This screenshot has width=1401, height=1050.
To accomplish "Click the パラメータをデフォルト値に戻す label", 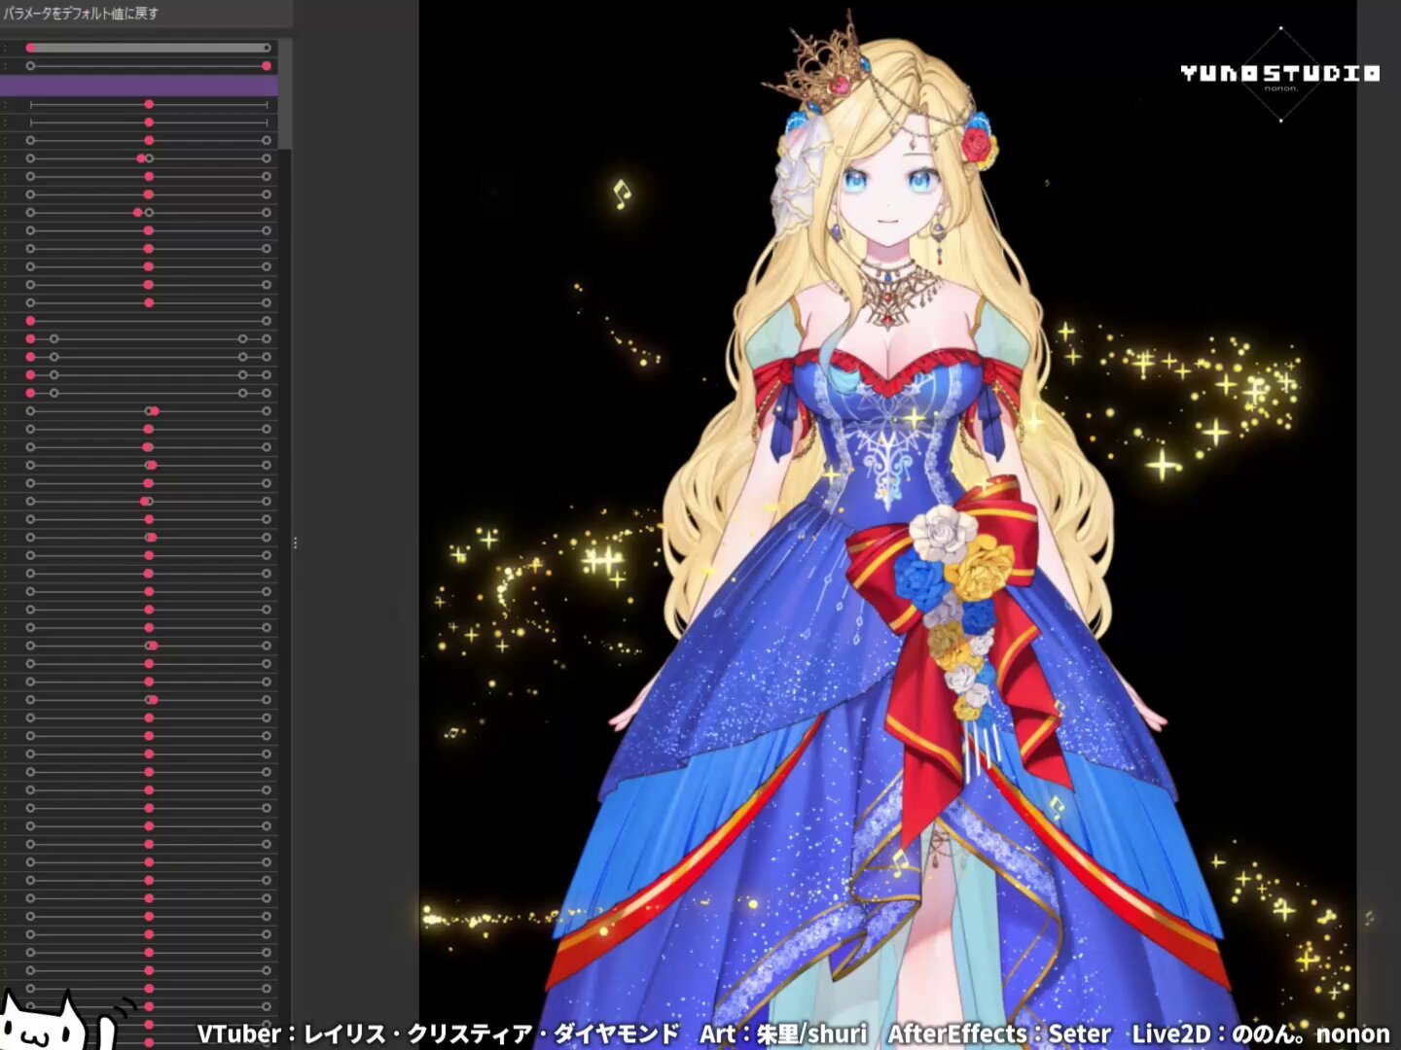I will tap(81, 14).
